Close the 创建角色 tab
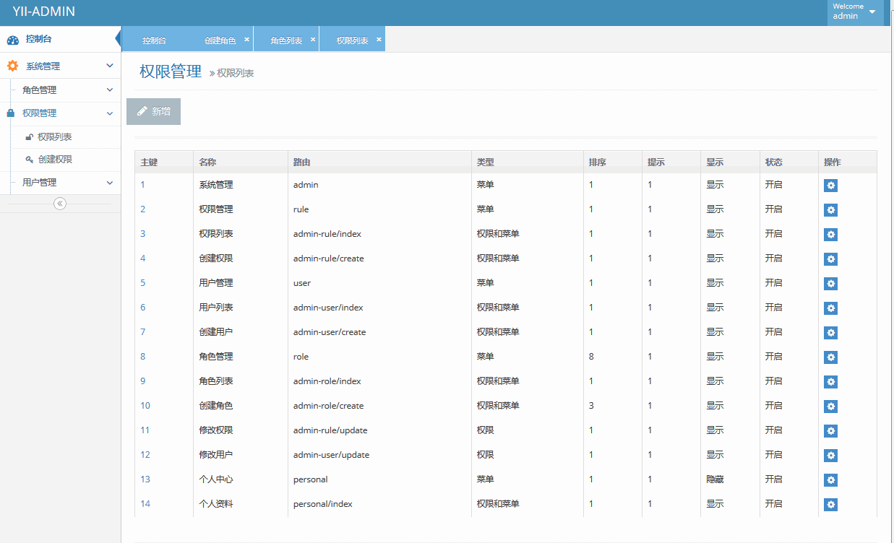The width and height of the screenshot is (894, 543). pyautogui.click(x=246, y=39)
